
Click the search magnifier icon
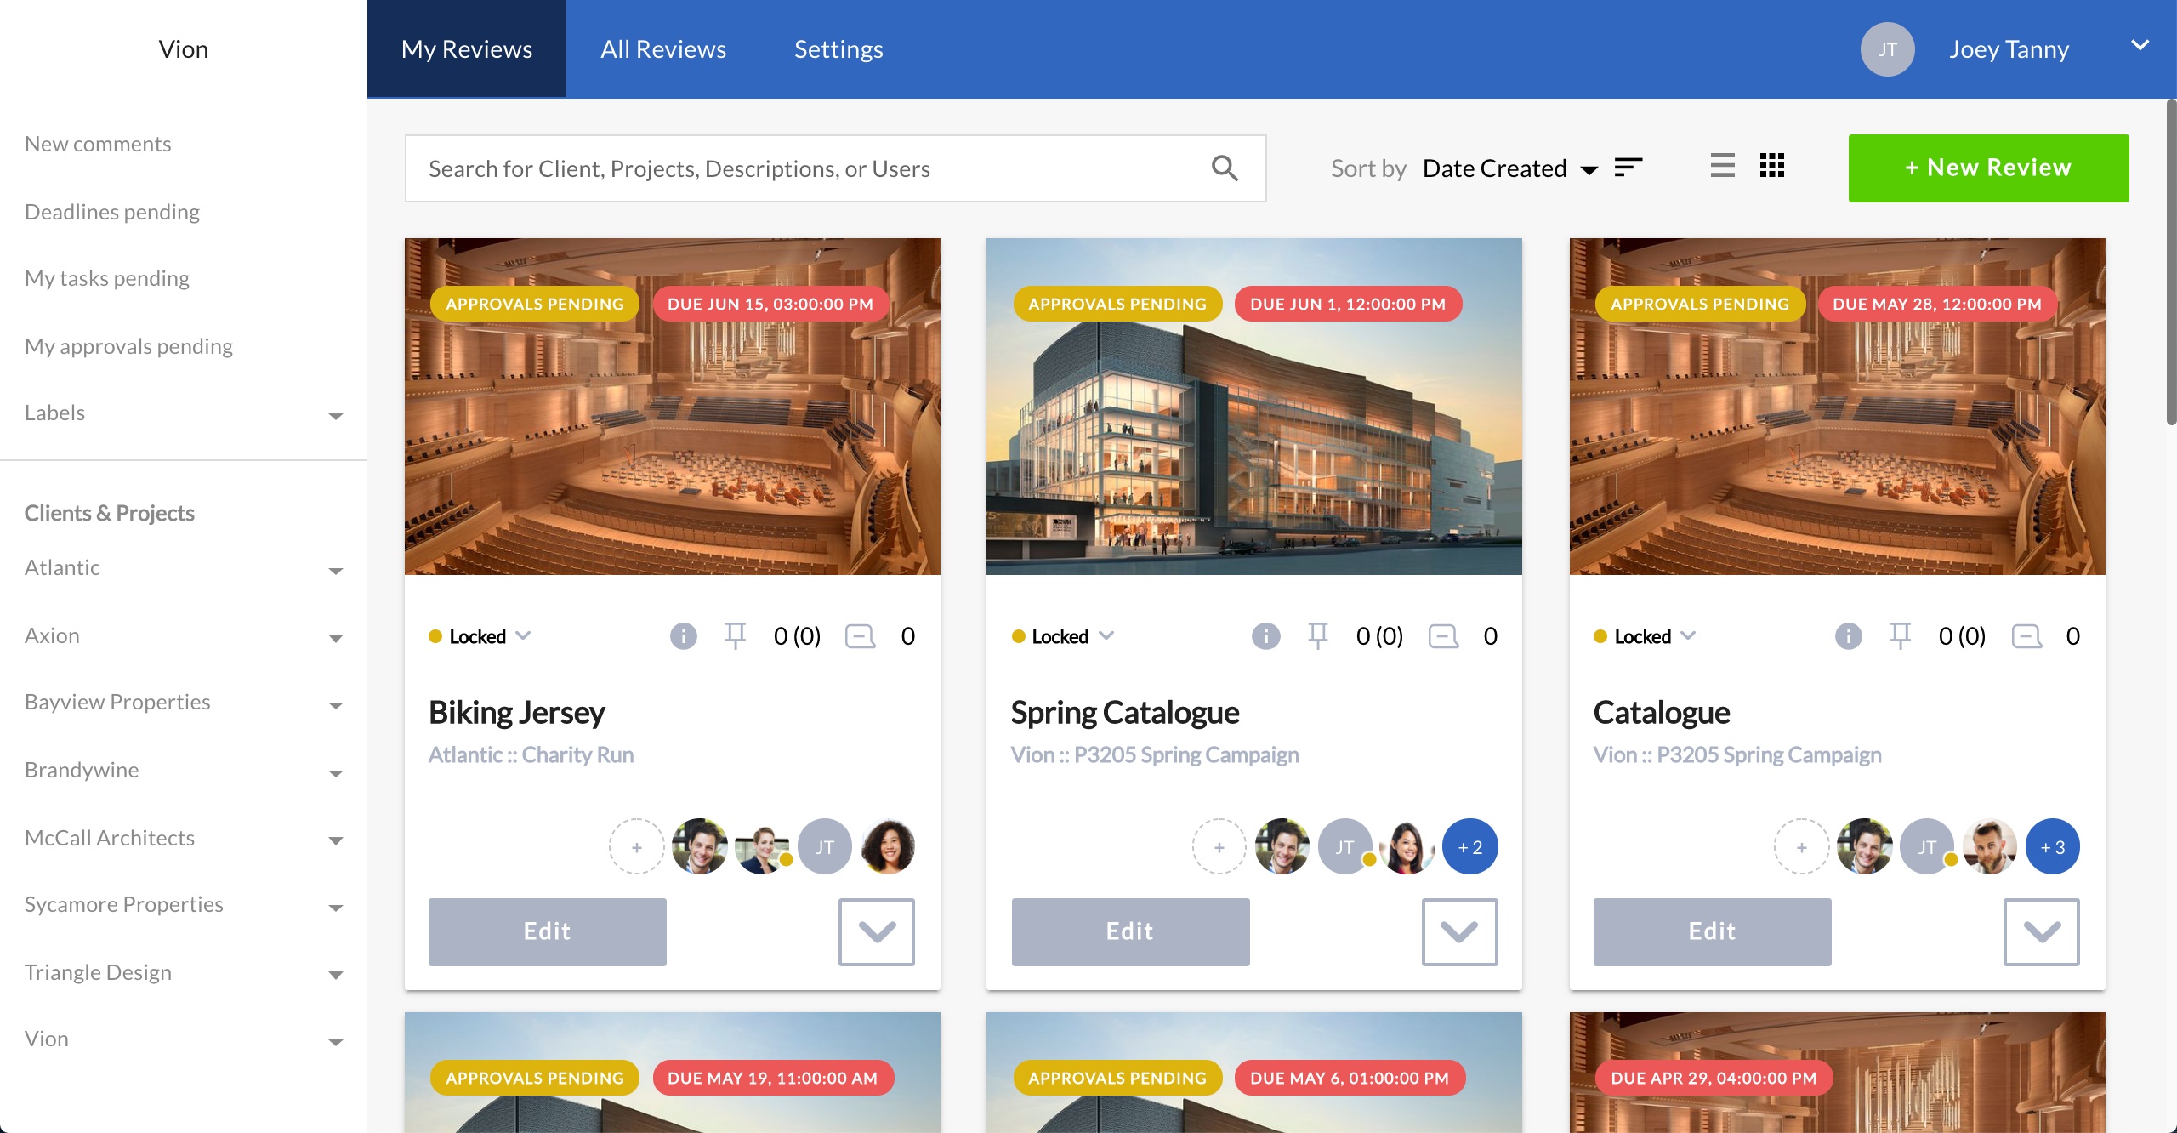[x=1225, y=168]
